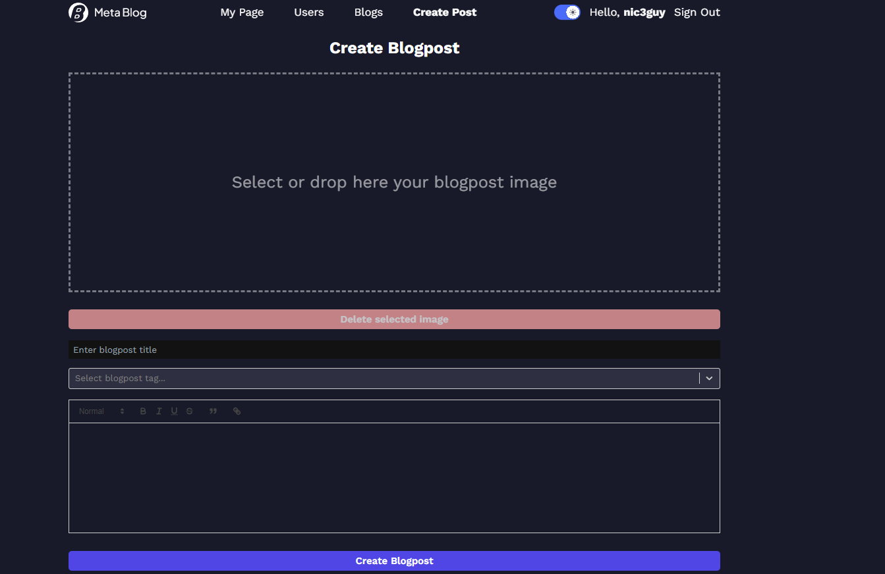Viewport: 885px width, 574px height.
Task: Toggle underline formatting in editor toolbar
Action: pyautogui.click(x=174, y=411)
